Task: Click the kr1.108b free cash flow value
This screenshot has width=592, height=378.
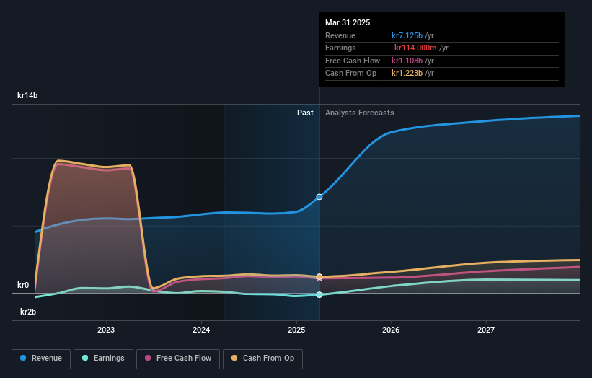Action: click(407, 61)
